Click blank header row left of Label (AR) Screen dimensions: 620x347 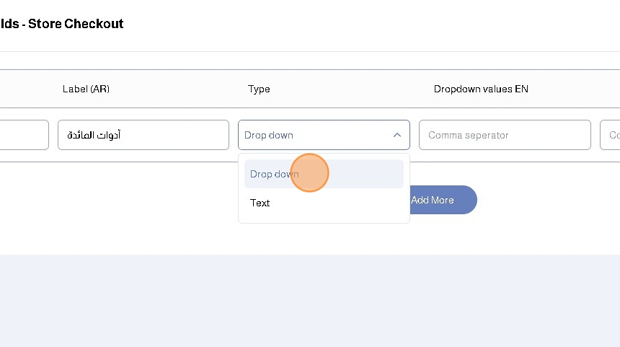(29, 89)
